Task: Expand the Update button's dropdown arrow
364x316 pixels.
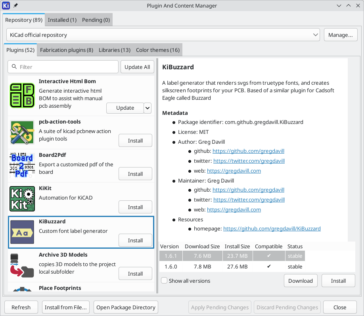Action: tap(147, 108)
